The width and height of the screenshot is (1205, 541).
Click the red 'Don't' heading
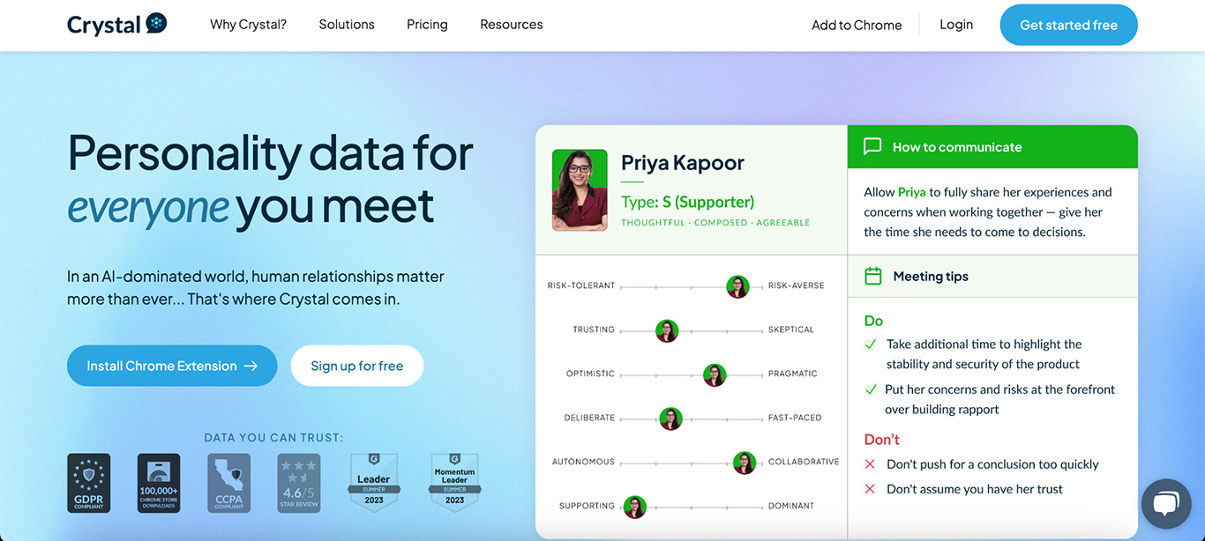click(x=882, y=439)
